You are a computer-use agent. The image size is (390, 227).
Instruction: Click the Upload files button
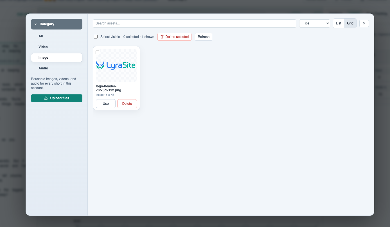click(x=57, y=98)
